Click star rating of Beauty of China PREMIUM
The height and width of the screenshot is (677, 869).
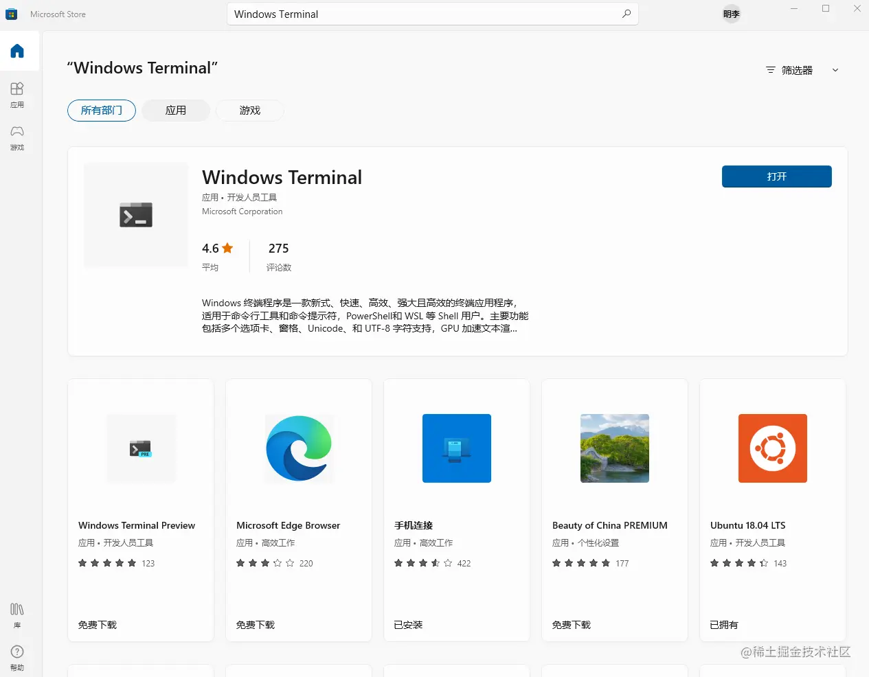point(581,563)
